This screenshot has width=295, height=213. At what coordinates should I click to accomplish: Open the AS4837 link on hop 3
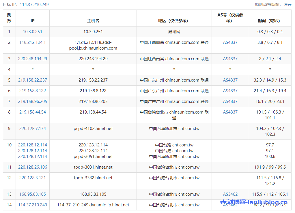(x=230, y=59)
